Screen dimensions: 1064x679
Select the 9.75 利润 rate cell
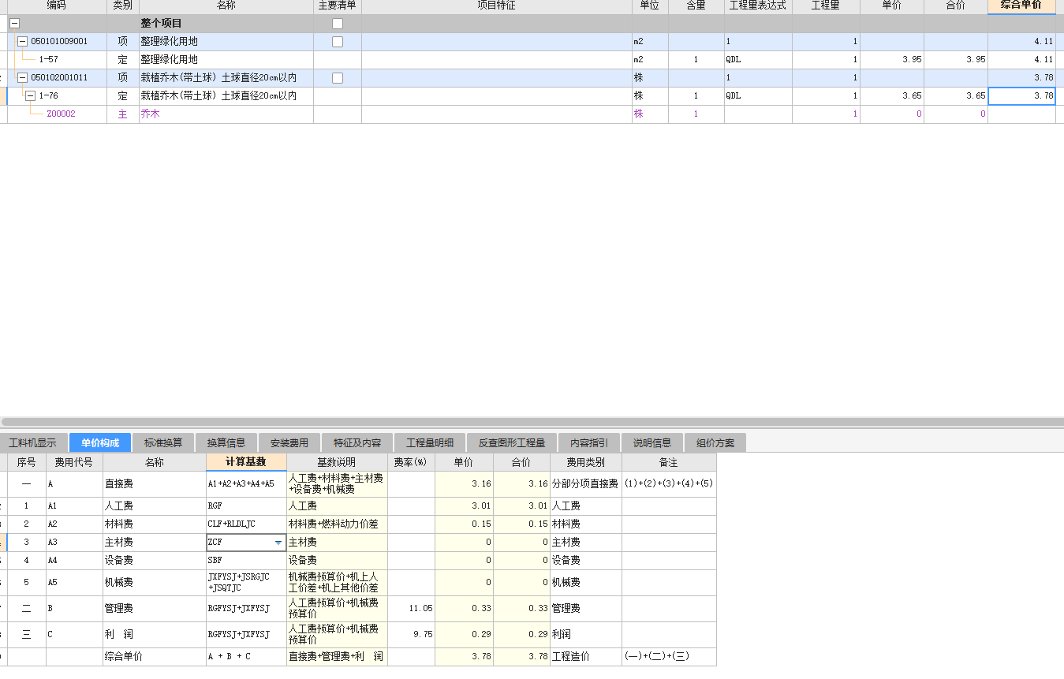pyautogui.click(x=411, y=635)
